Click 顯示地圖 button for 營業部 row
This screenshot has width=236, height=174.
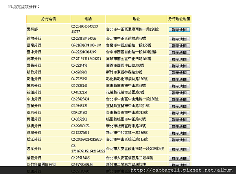[x=179, y=30]
